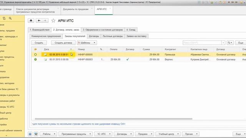The height and width of the screenshot is (138, 246).
Task: Click the document icon in the НФФР-000003 row
Action: click(x=45, y=59)
